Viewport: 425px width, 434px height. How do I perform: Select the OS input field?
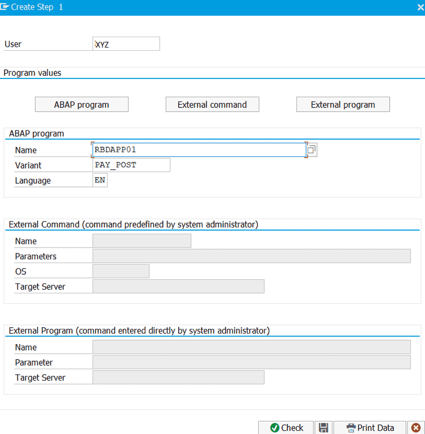pyautogui.click(x=121, y=272)
